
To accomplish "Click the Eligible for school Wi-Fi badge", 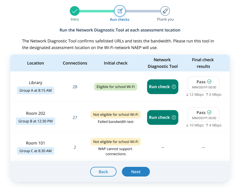I will pos(116,87).
